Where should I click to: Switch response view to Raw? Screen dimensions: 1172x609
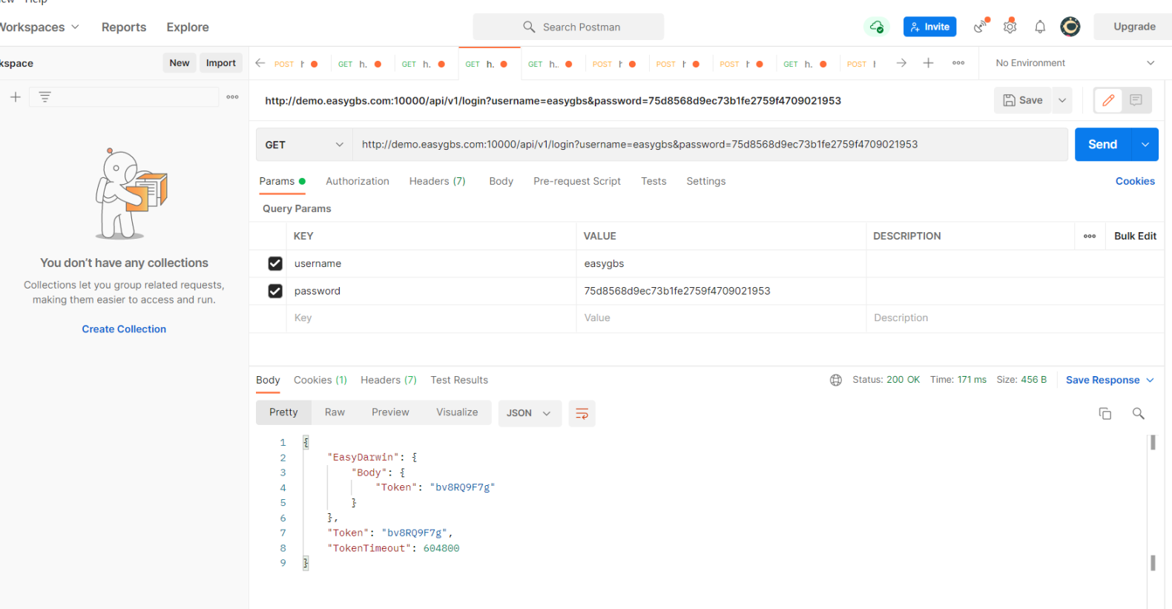(335, 412)
